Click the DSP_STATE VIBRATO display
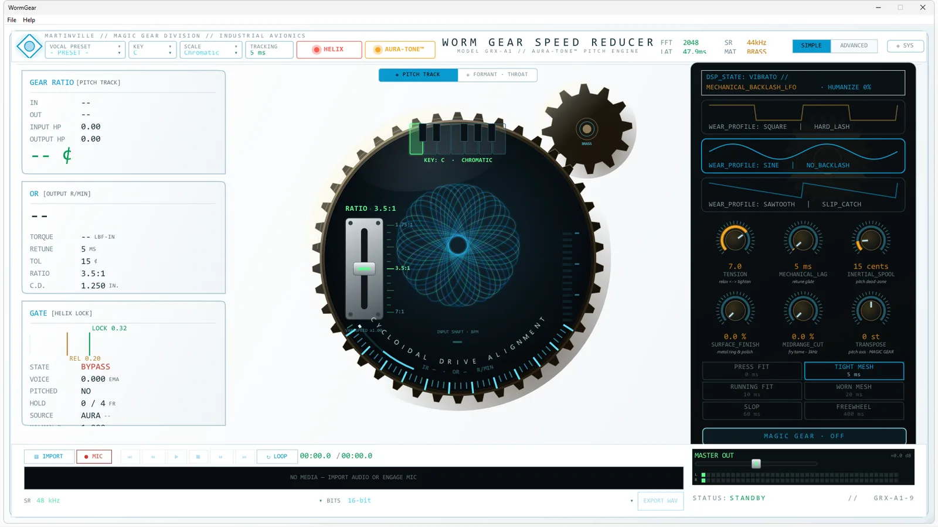The height and width of the screenshot is (527, 938). click(x=803, y=83)
